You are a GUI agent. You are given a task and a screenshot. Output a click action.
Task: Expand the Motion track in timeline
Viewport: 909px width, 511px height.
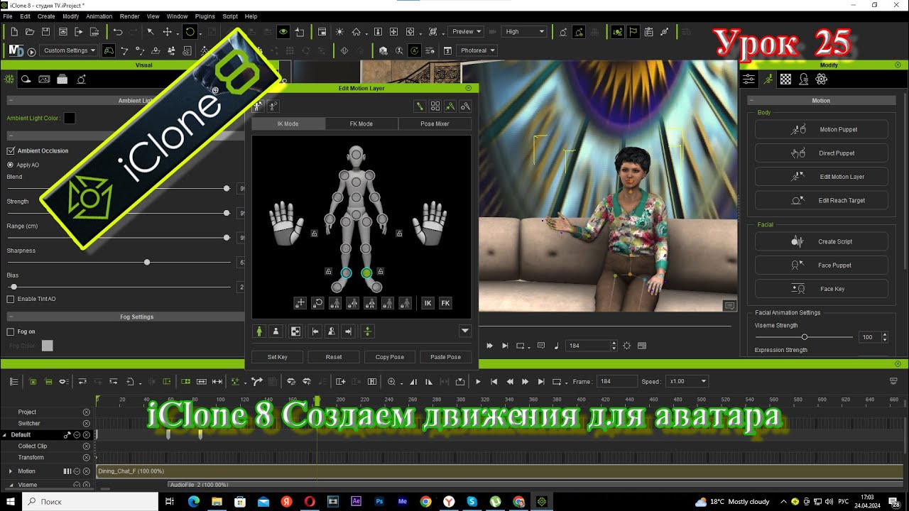[11, 471]
